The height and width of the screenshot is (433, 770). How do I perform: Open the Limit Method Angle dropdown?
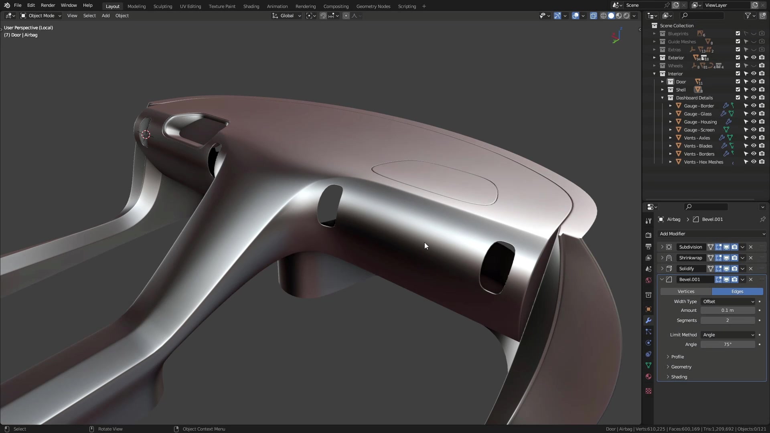point(728,335)
